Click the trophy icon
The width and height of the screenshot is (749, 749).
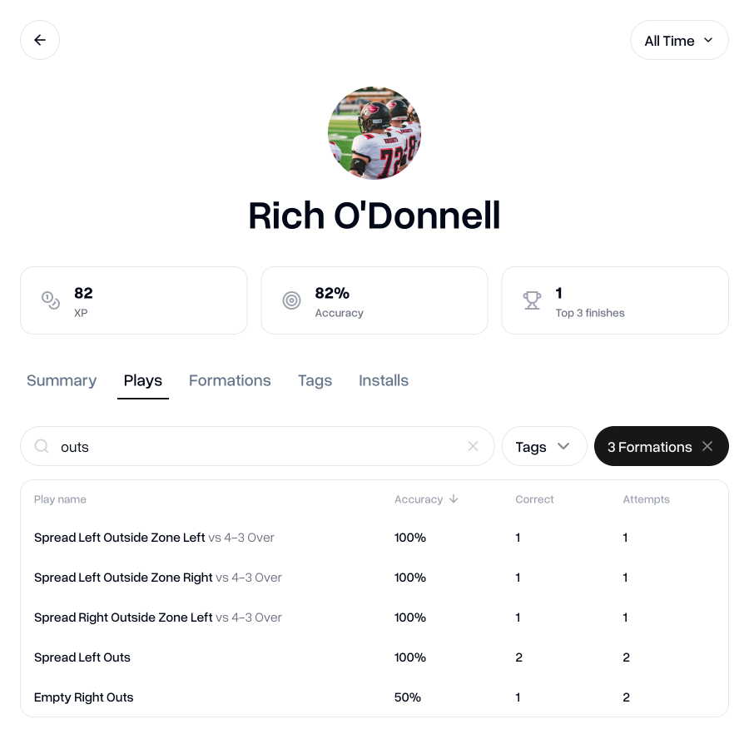[x=532, y=300]
